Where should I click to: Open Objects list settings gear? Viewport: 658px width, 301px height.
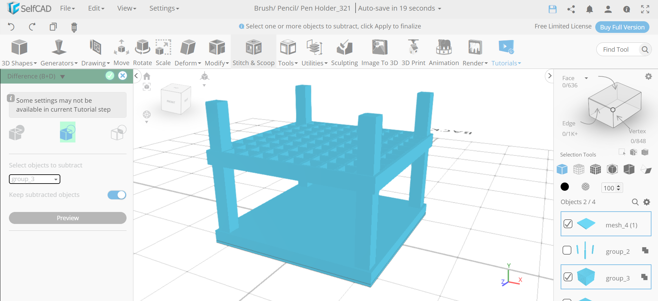[x=647, y=202]
